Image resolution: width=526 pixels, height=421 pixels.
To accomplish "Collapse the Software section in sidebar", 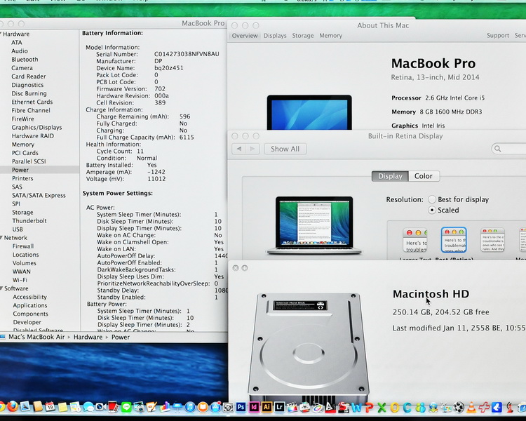I will coord(1,288).
